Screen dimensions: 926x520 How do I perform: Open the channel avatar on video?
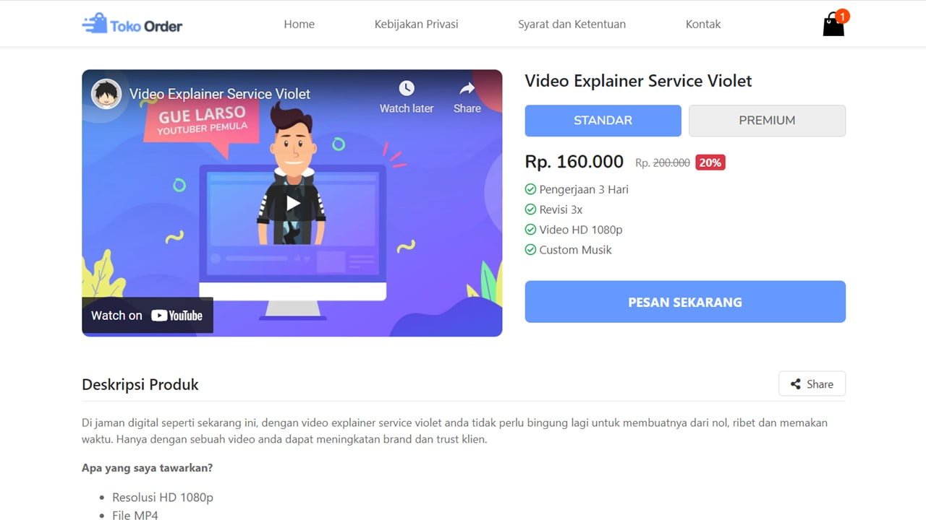[x=106, y=94]
